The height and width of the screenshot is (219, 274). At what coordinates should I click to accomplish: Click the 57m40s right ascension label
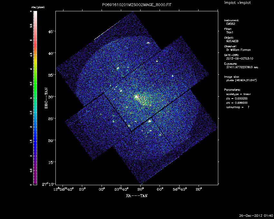point(122,189)
